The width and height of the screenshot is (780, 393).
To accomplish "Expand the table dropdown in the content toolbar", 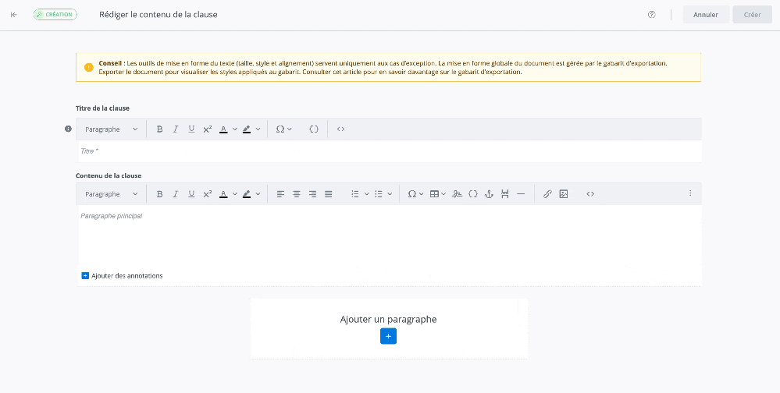I will click(444, 194).
